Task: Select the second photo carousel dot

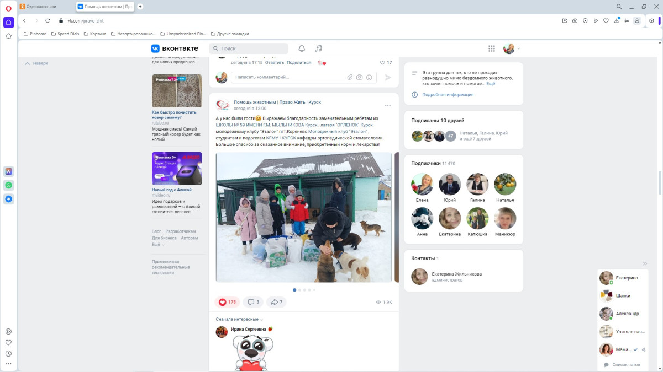Action: (299, 290)
